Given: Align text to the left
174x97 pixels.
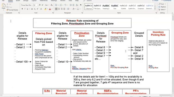Looking at the screenshot, I should coord(56,9).
